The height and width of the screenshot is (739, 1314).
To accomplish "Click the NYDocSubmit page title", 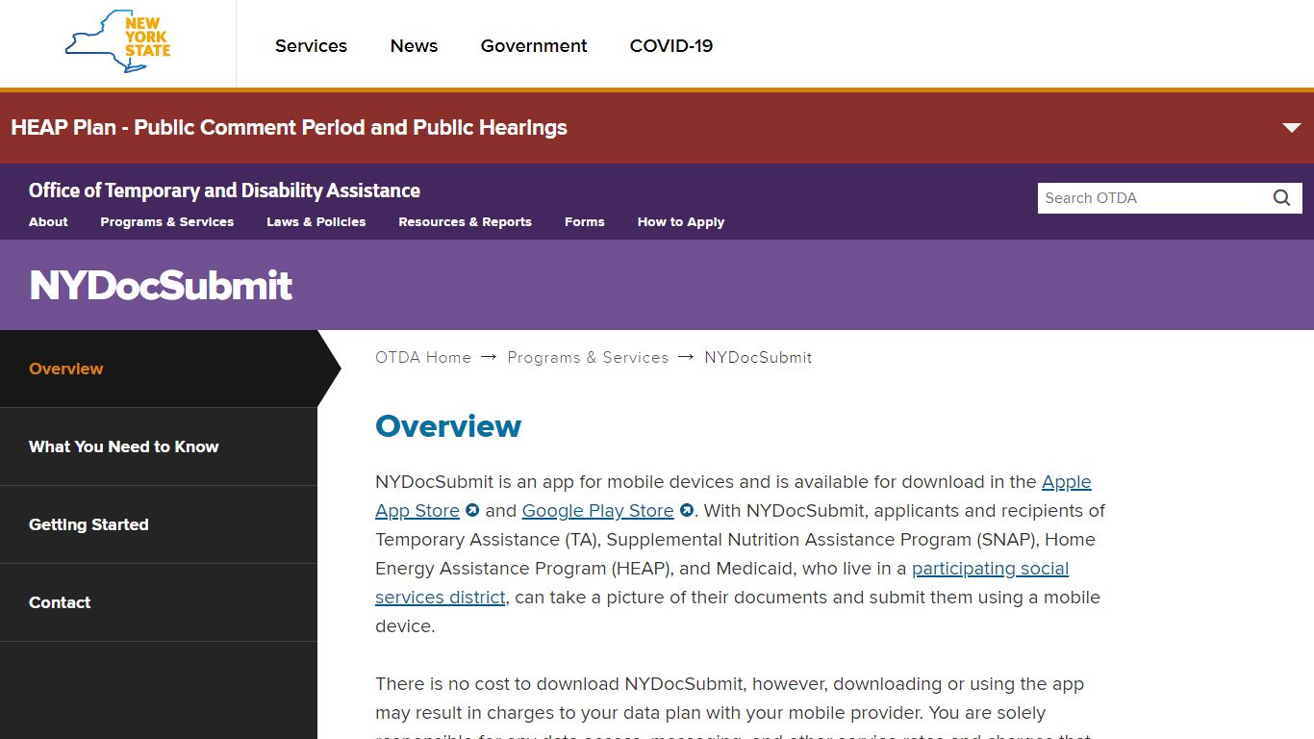I will click(161, 286).
